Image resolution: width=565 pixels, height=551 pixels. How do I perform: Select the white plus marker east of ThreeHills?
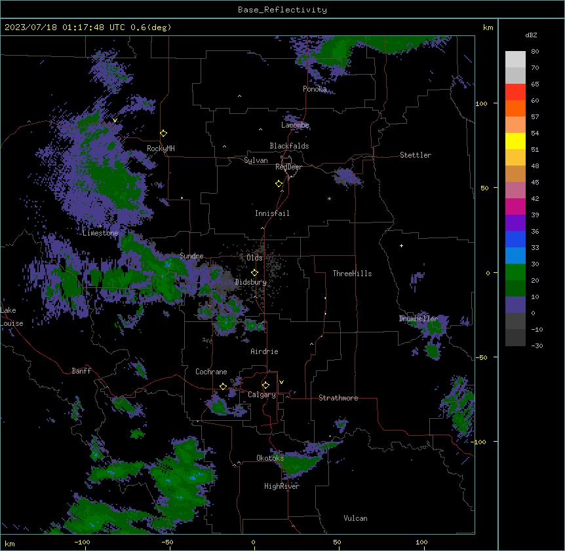(401, 245)
